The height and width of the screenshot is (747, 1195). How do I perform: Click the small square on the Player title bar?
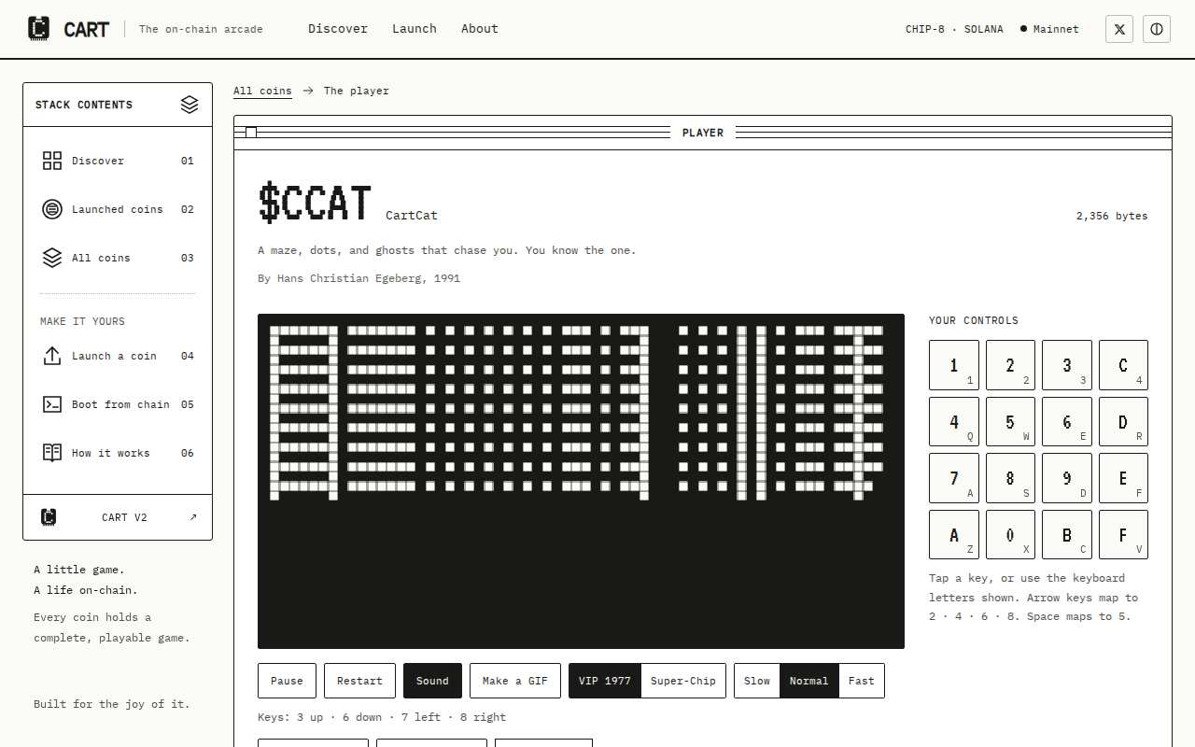point(251,133)
